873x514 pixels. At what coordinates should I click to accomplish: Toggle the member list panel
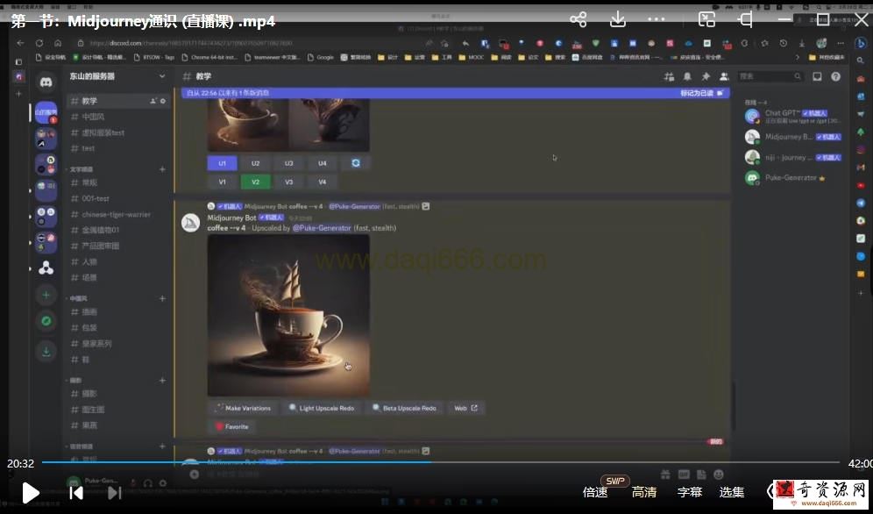pyautogui.click(x=724, y=76)
